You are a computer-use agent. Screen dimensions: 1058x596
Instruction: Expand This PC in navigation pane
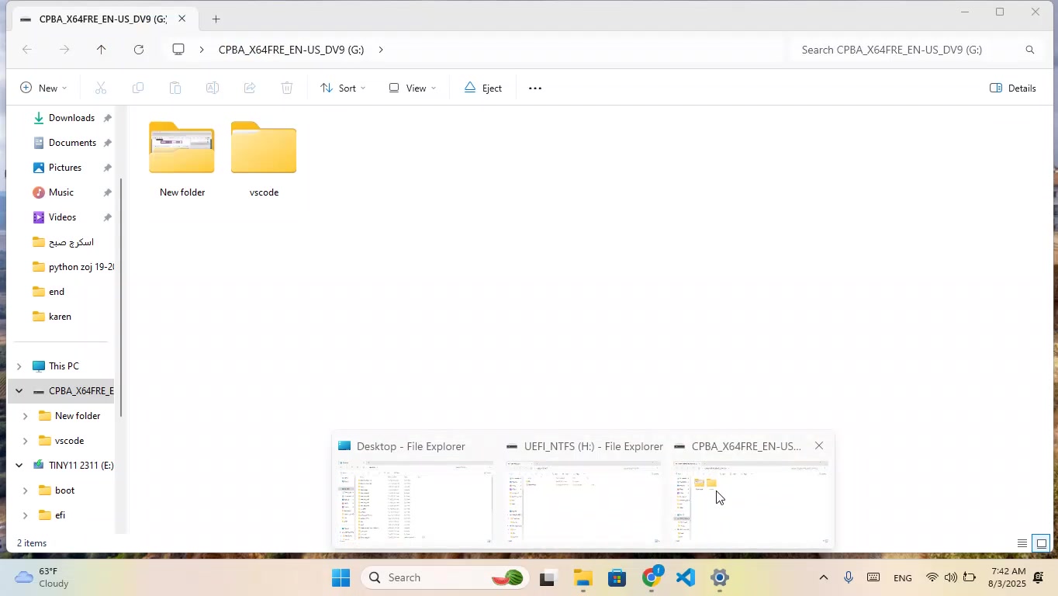click(x=19, y=366)
